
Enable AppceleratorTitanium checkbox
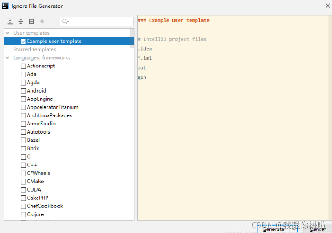click(24, 107)
